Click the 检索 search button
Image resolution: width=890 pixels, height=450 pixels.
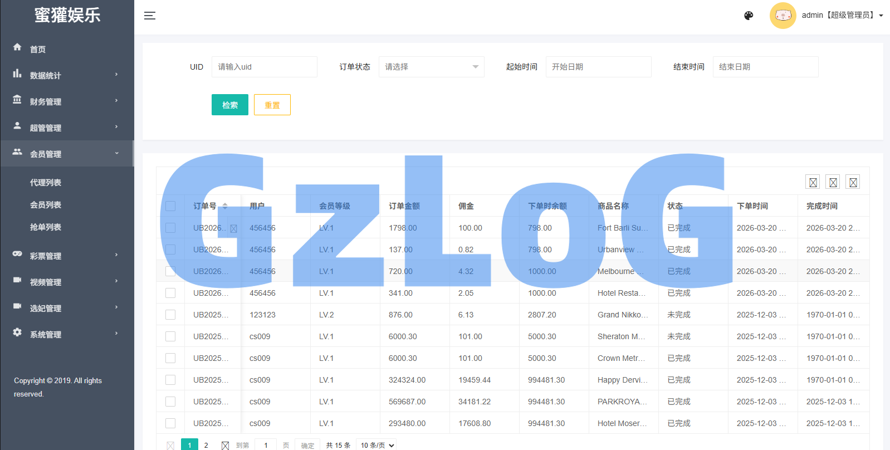tap(230, 105)
